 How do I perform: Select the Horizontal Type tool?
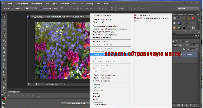tap(3, 76)
